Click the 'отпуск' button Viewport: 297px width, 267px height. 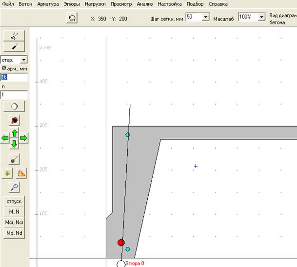[x=14, y=201]
